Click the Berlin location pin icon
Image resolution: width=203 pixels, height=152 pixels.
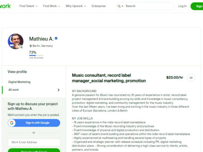tap(30, 46)
